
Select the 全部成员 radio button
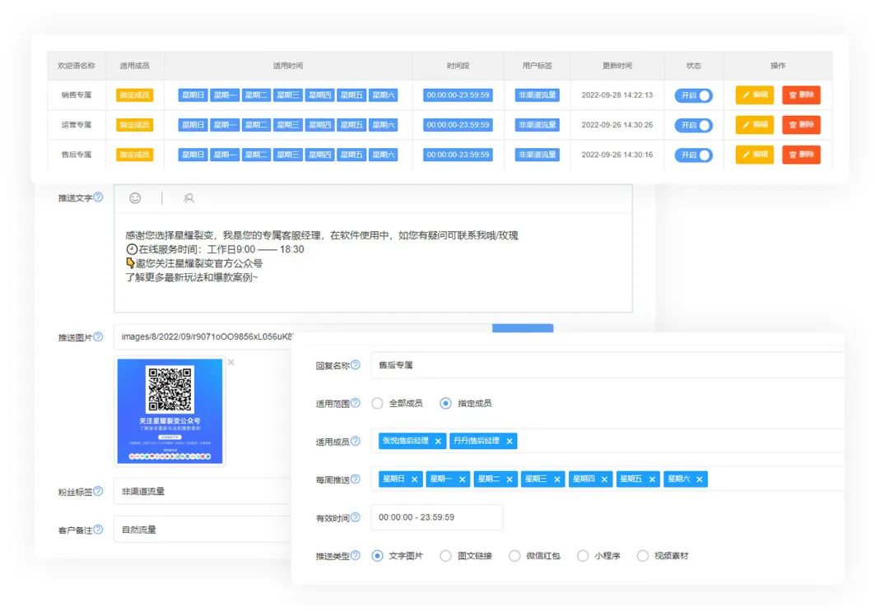pyautogui.click(x=377, y=403)
